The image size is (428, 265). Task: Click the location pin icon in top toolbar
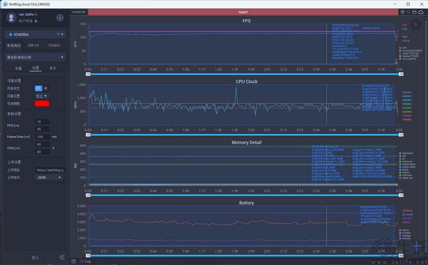[403, 12]
